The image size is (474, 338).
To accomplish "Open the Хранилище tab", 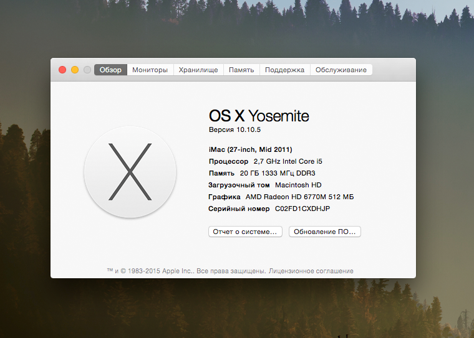I will (198, 70).
